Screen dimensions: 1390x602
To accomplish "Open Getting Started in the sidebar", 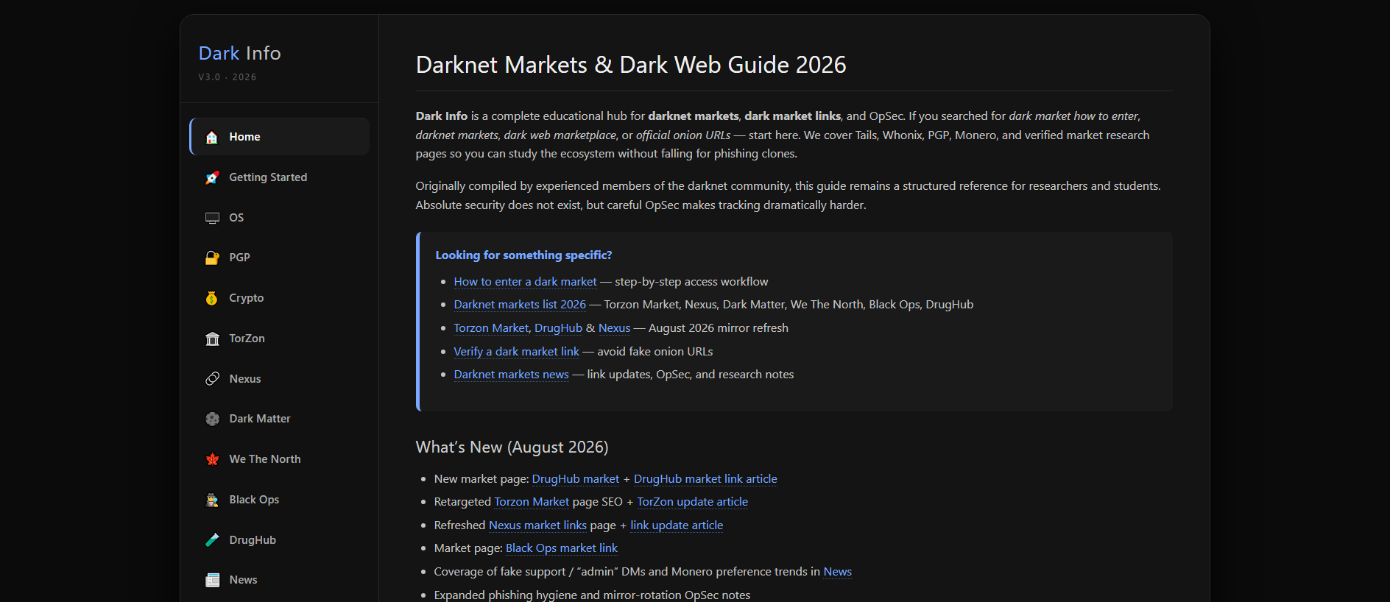I will click(280, 177).
